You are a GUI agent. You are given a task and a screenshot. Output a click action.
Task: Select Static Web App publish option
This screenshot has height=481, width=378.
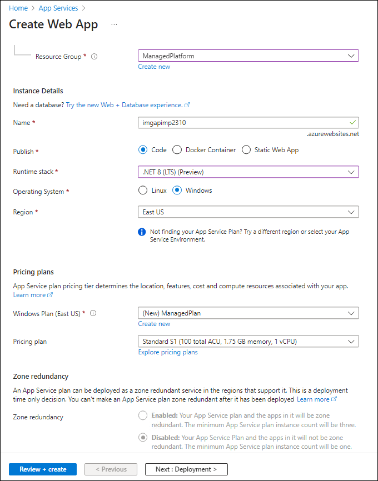(246, 149)
